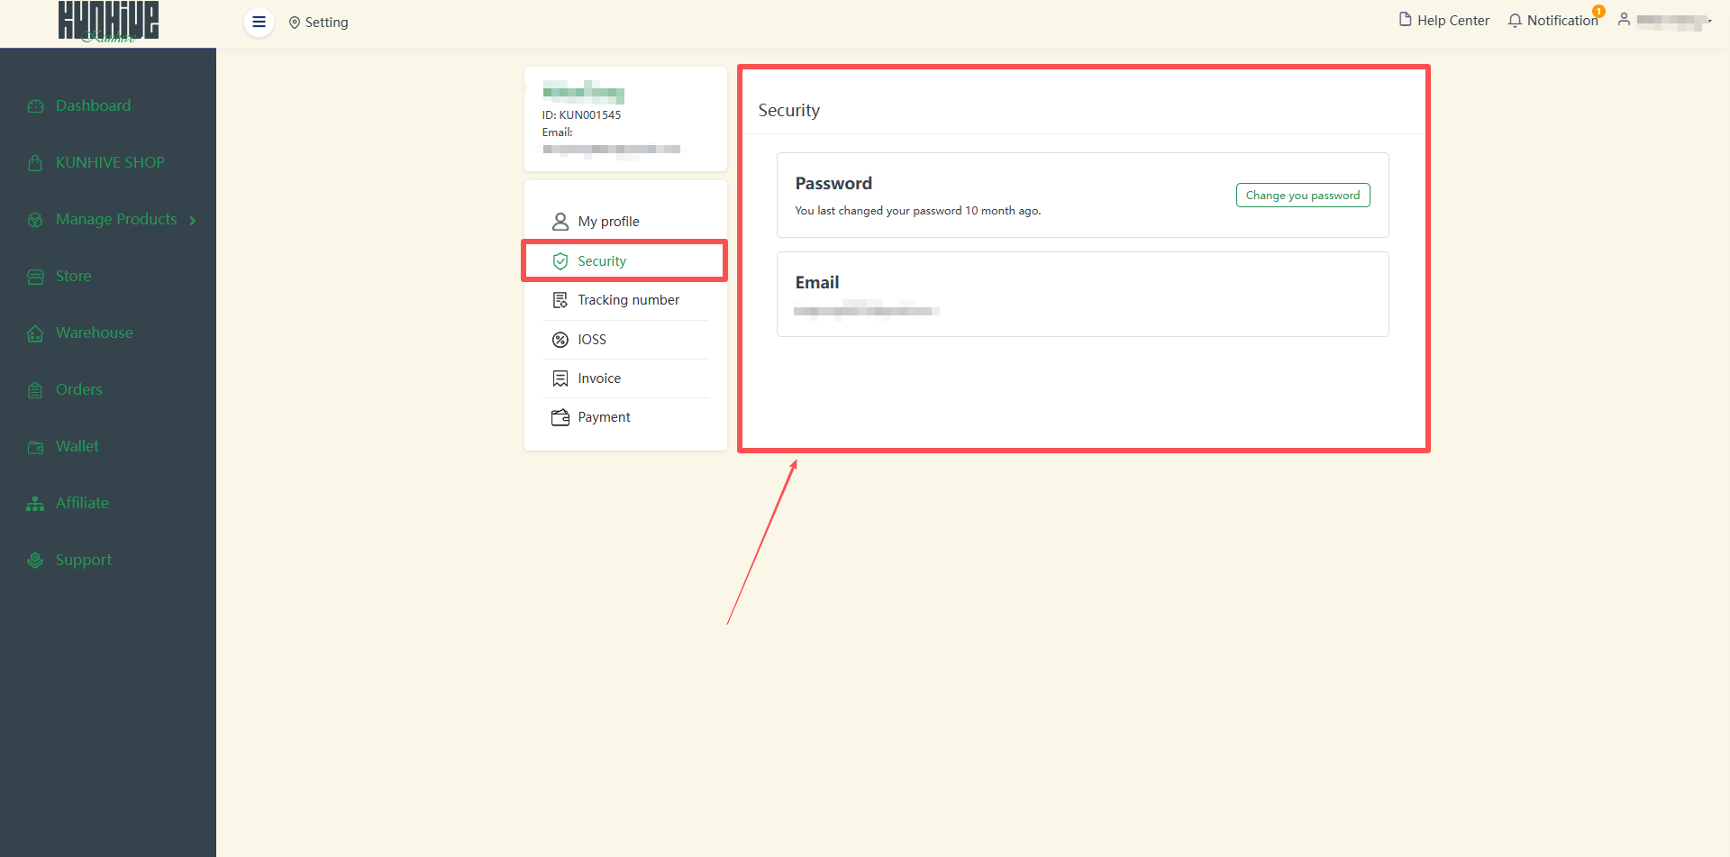Click the hamburger menu collapse icon
This screenshot has width=1730, height=857.
(259, 23)
